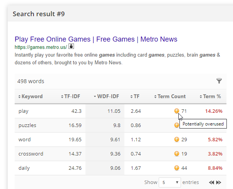This screenshot has height=189, width=233.
Task: Go to previous page of table entries
Action: point(211,182)
